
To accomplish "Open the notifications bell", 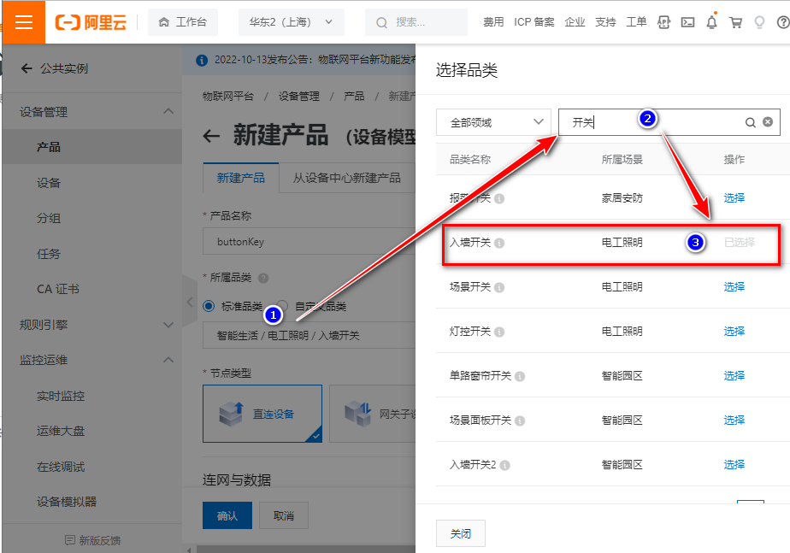I will coord(711,22).
